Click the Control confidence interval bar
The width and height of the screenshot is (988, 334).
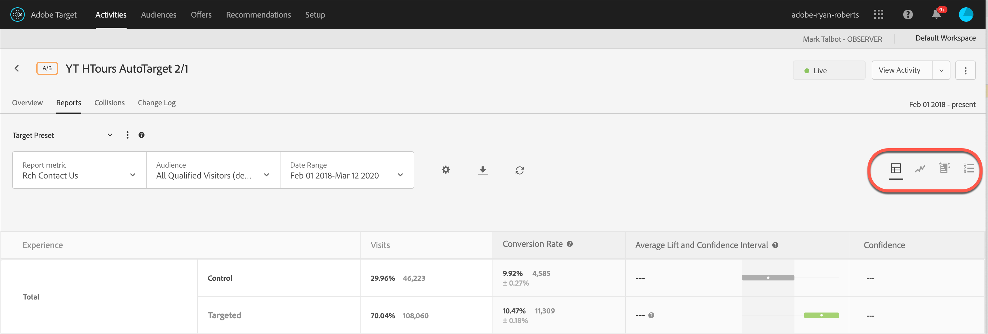(768, 278)
